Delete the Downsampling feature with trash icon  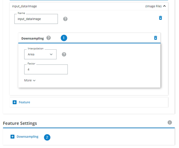(155, 38)
